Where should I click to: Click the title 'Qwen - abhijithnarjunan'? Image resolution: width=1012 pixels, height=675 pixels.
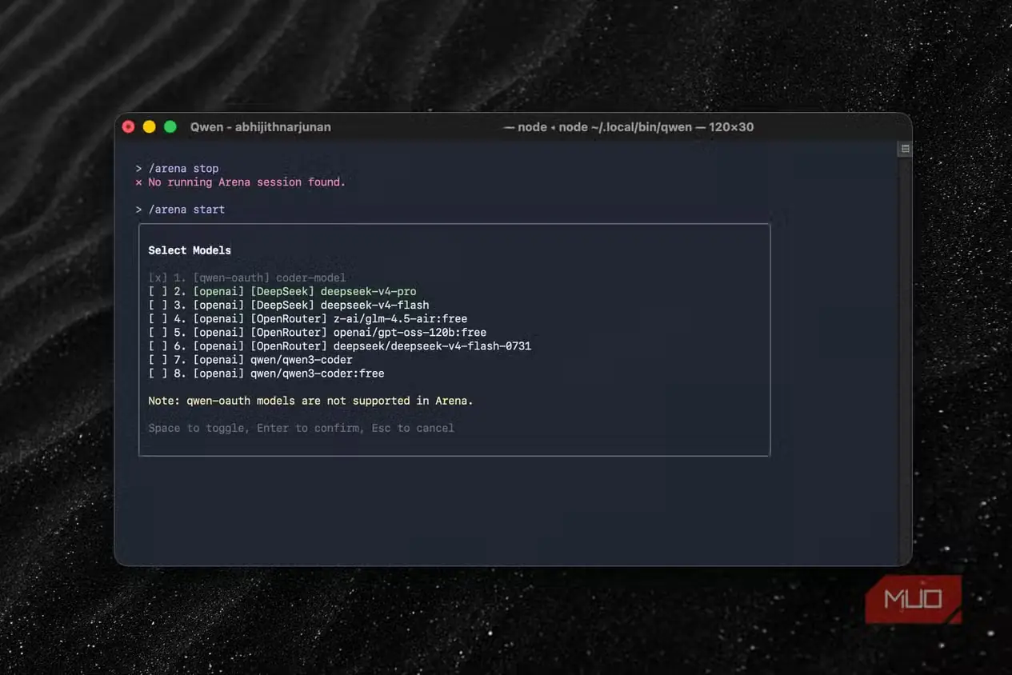pyautogui.click(x=260, y=126)
